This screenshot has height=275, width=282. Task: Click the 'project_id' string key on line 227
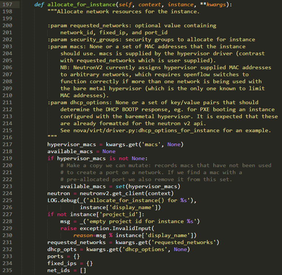click(122, 214)
